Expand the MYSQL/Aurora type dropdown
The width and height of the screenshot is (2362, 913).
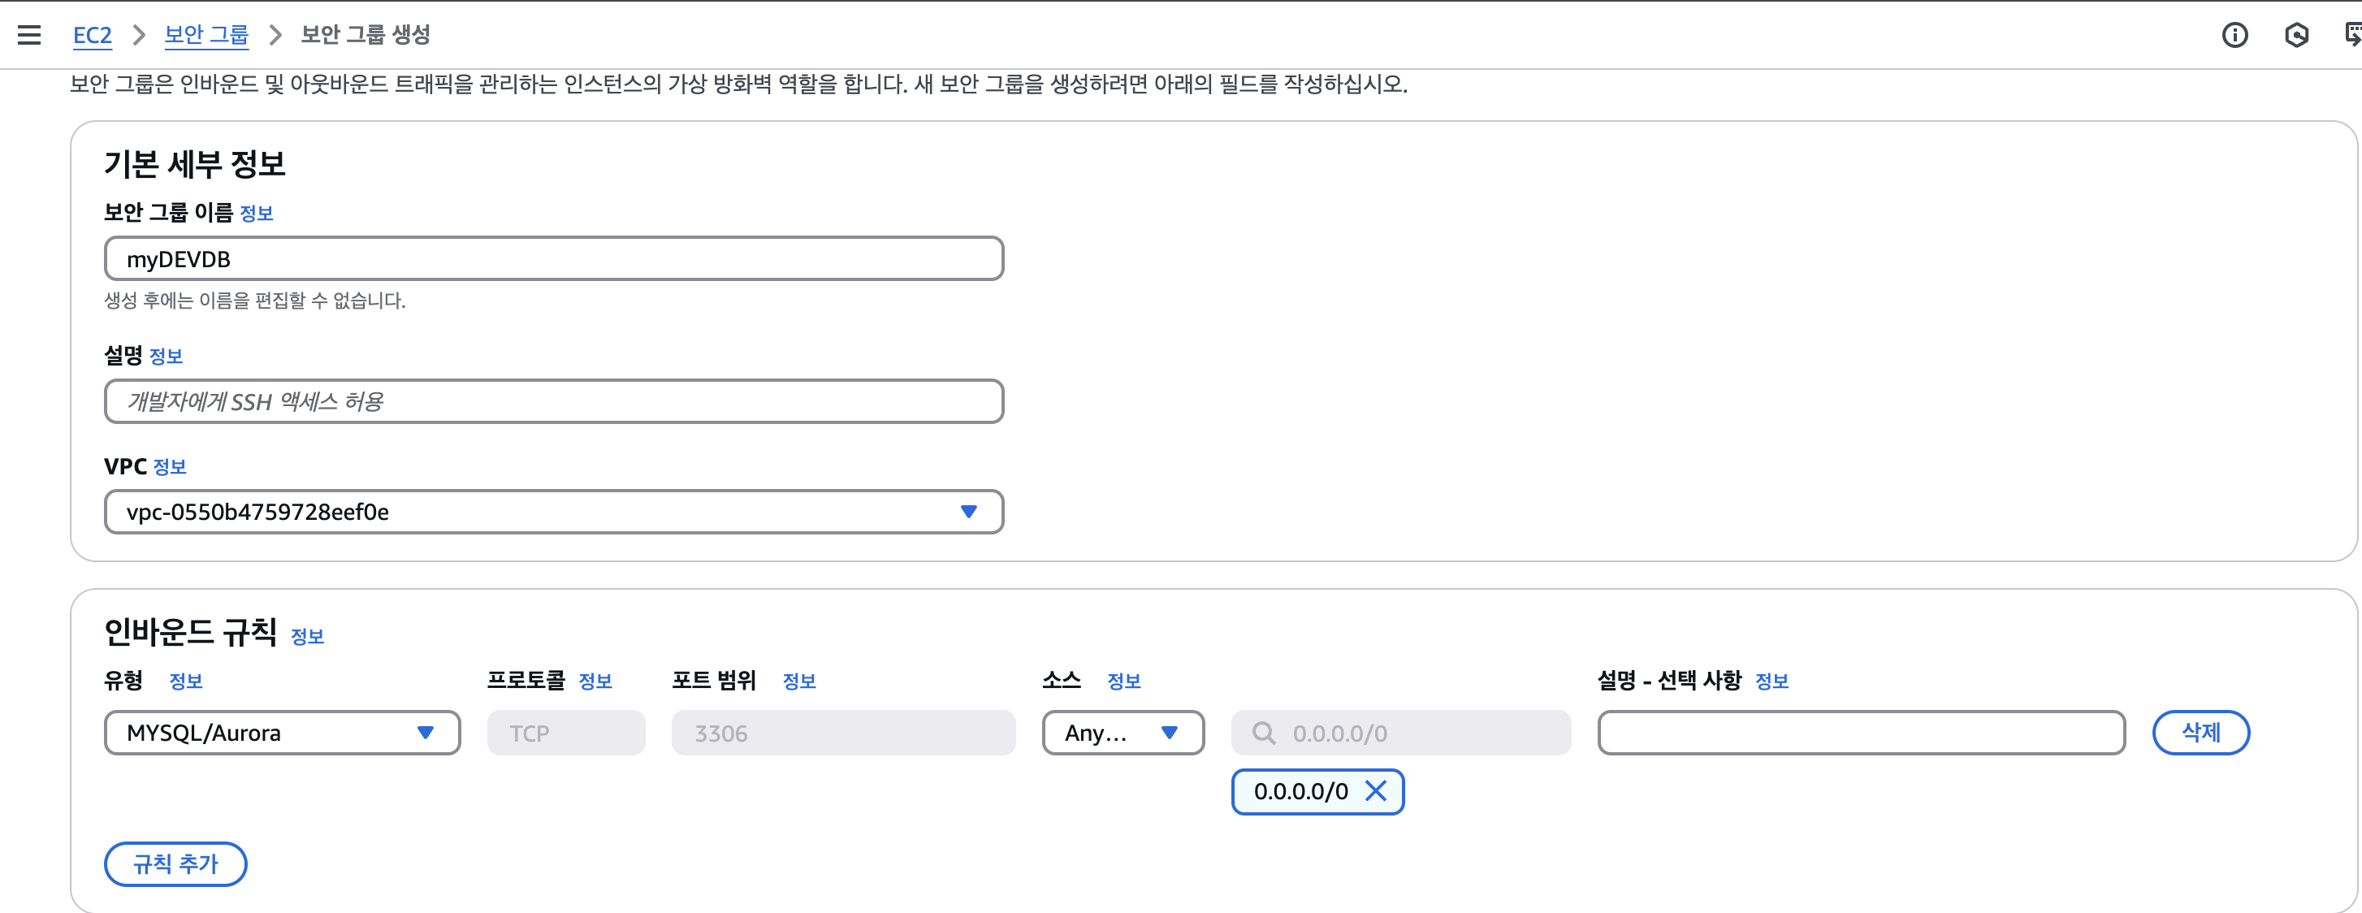[425, 733]
